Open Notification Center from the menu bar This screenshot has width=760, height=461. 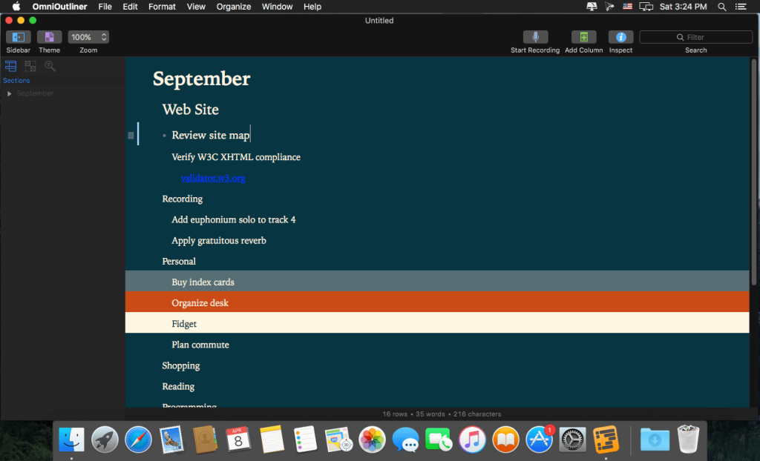coord(740,7)
